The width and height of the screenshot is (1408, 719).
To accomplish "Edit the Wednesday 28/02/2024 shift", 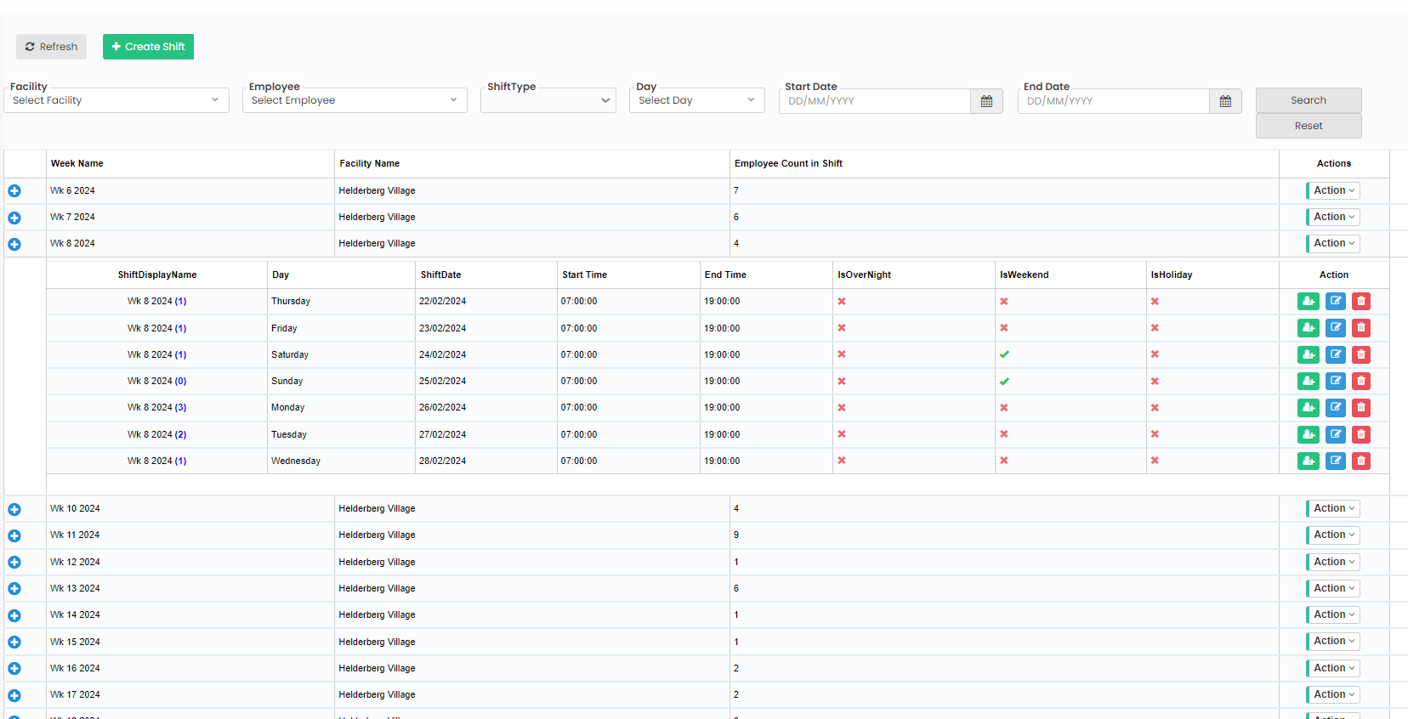I will tap(1335, 461).
